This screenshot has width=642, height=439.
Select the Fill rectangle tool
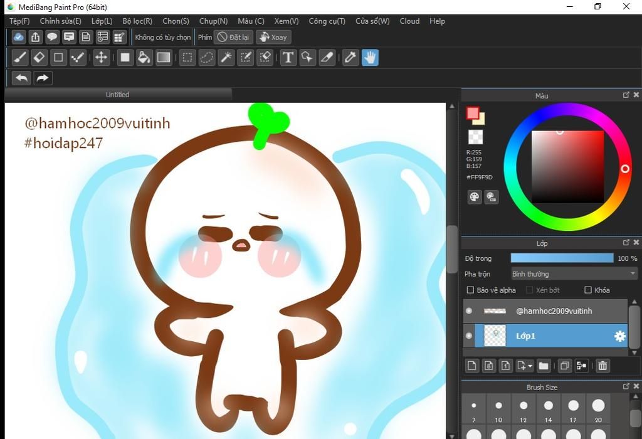click(x=125, y=58)
